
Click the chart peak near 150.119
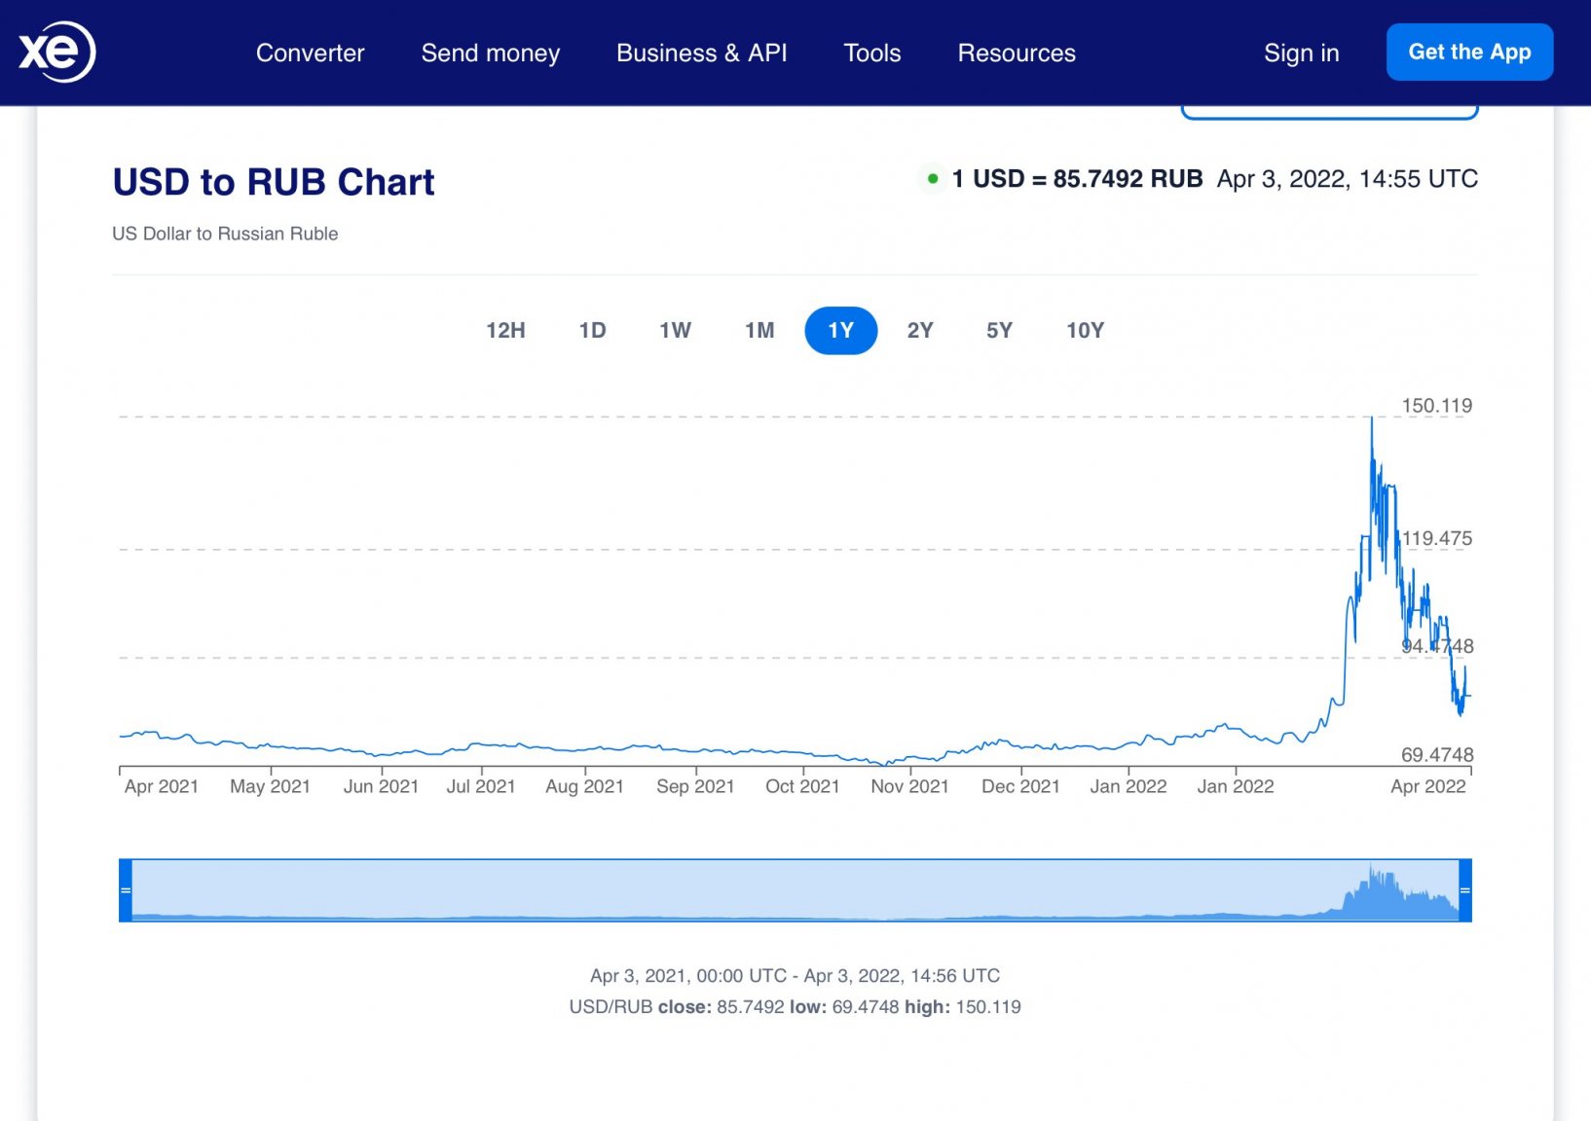click(x=1372, y=418)
